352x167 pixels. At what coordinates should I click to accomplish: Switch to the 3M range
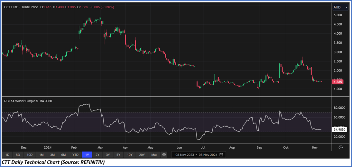click(x=52, y=155)
